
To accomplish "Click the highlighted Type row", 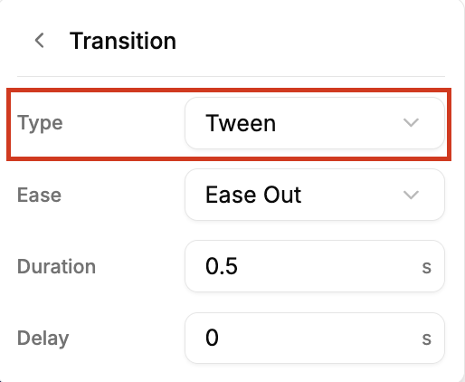I will 229,124.
